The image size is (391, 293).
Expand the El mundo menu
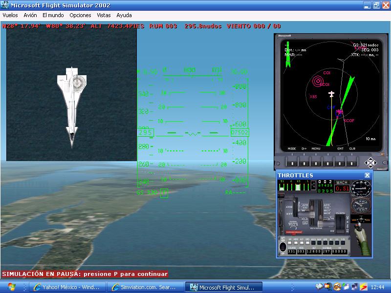(53, 15)
